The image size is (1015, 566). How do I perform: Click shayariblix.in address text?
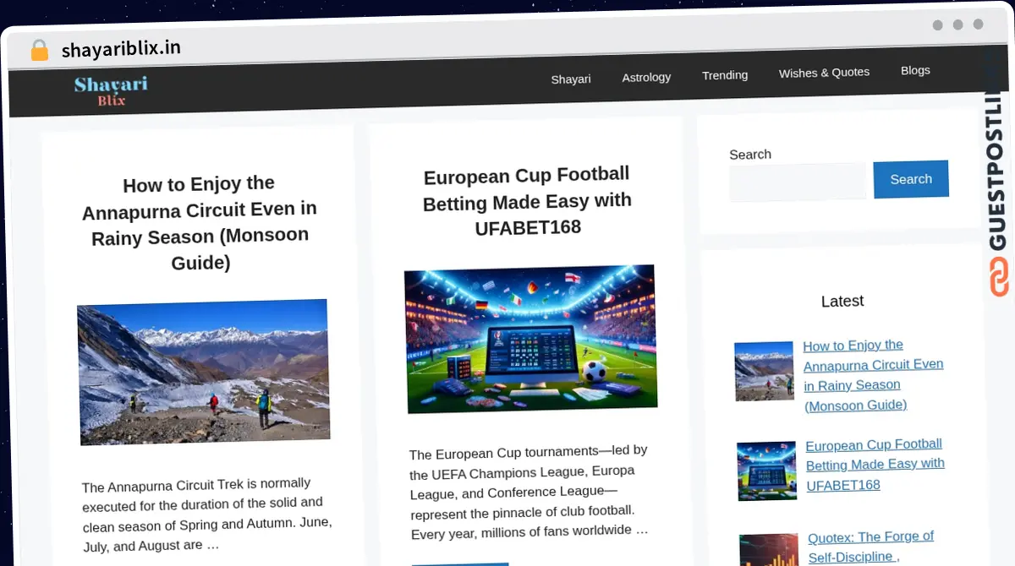pyautogui.click(x=121, y=48)
